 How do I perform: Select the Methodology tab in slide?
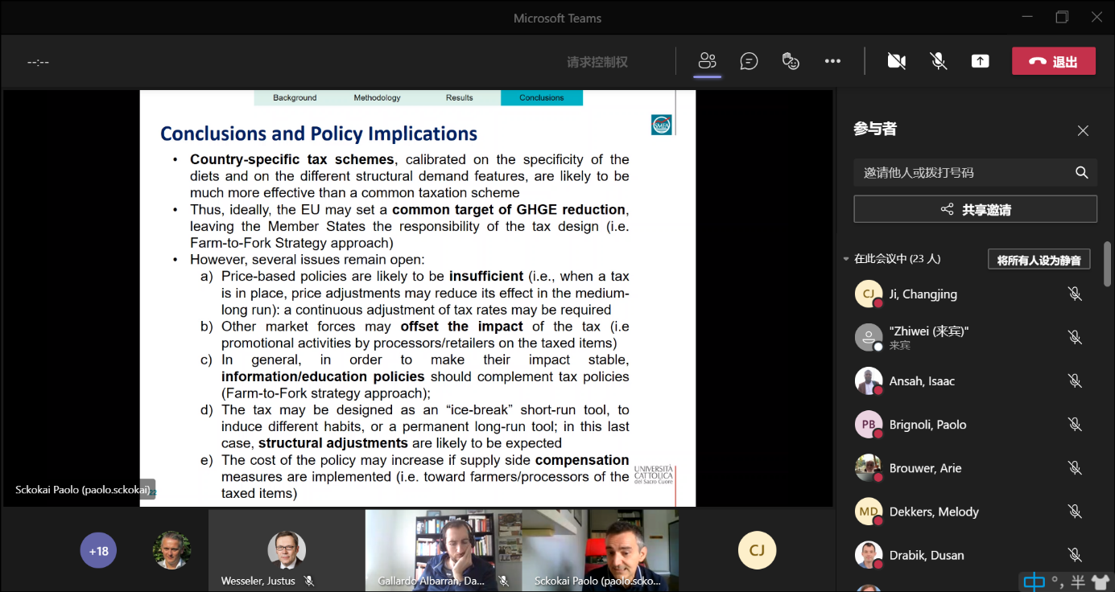point(377,97)
